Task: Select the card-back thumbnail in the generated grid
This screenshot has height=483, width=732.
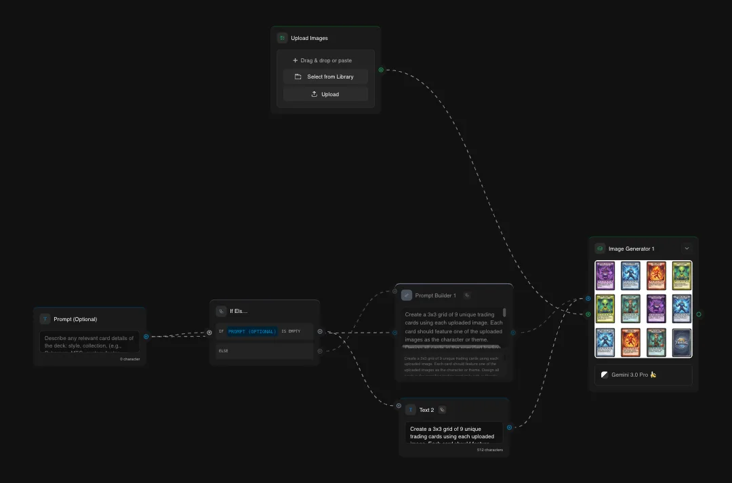Action: pyautogui.click(x=681, y=342)
